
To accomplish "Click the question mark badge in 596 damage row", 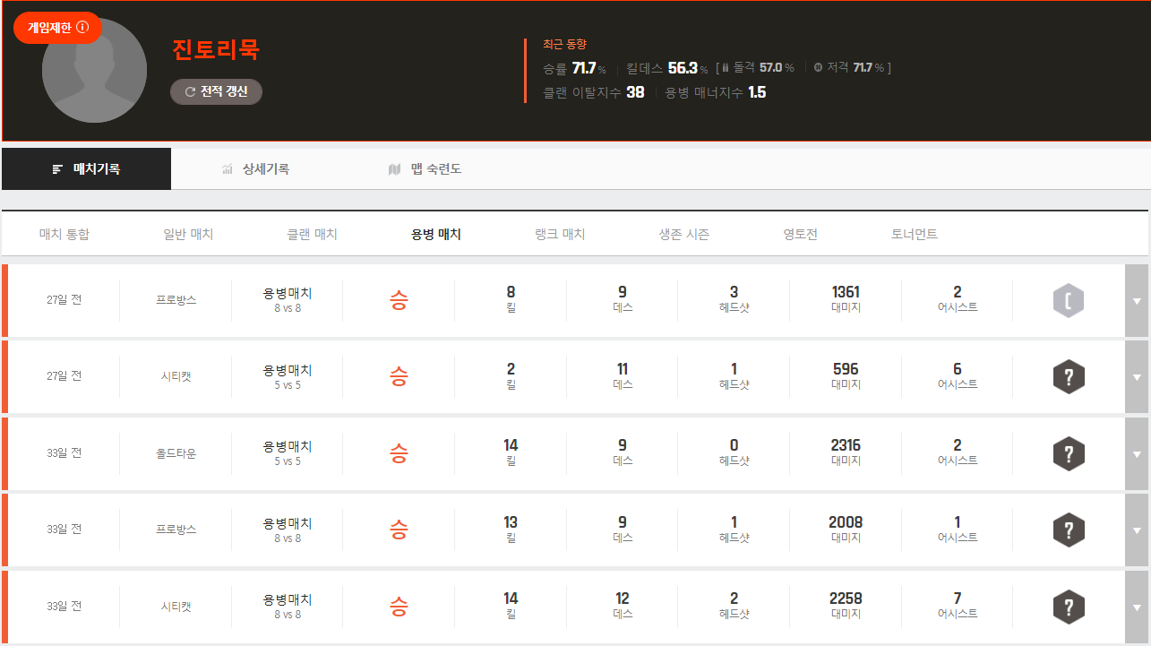I will coord(1069,377).
